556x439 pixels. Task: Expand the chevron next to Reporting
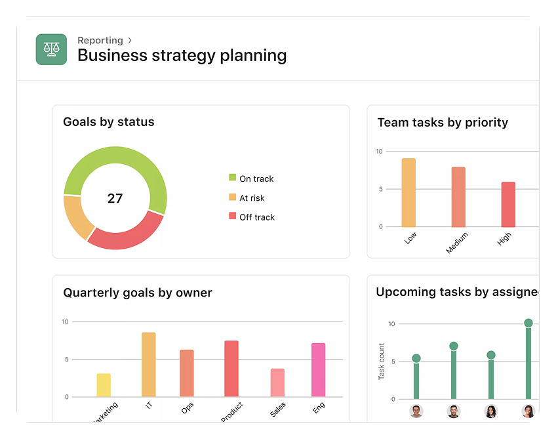[130, 41]
